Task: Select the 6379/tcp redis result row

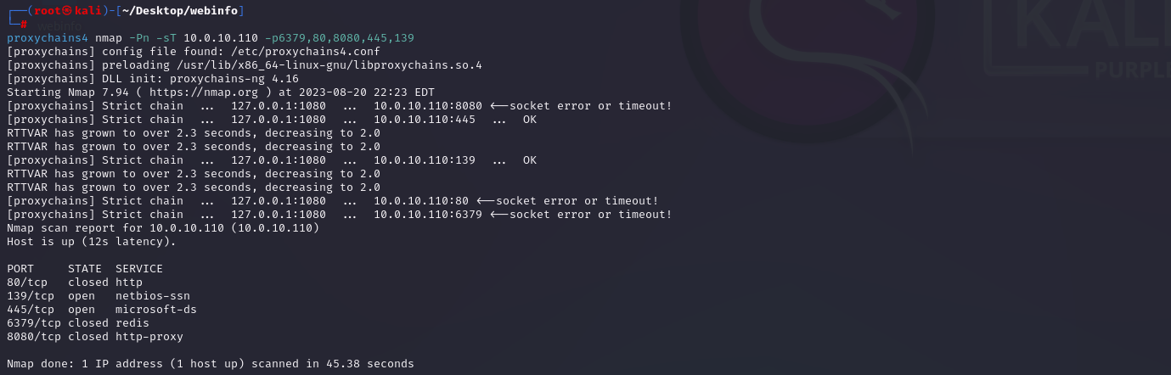Action: click(x=78, y=323)
